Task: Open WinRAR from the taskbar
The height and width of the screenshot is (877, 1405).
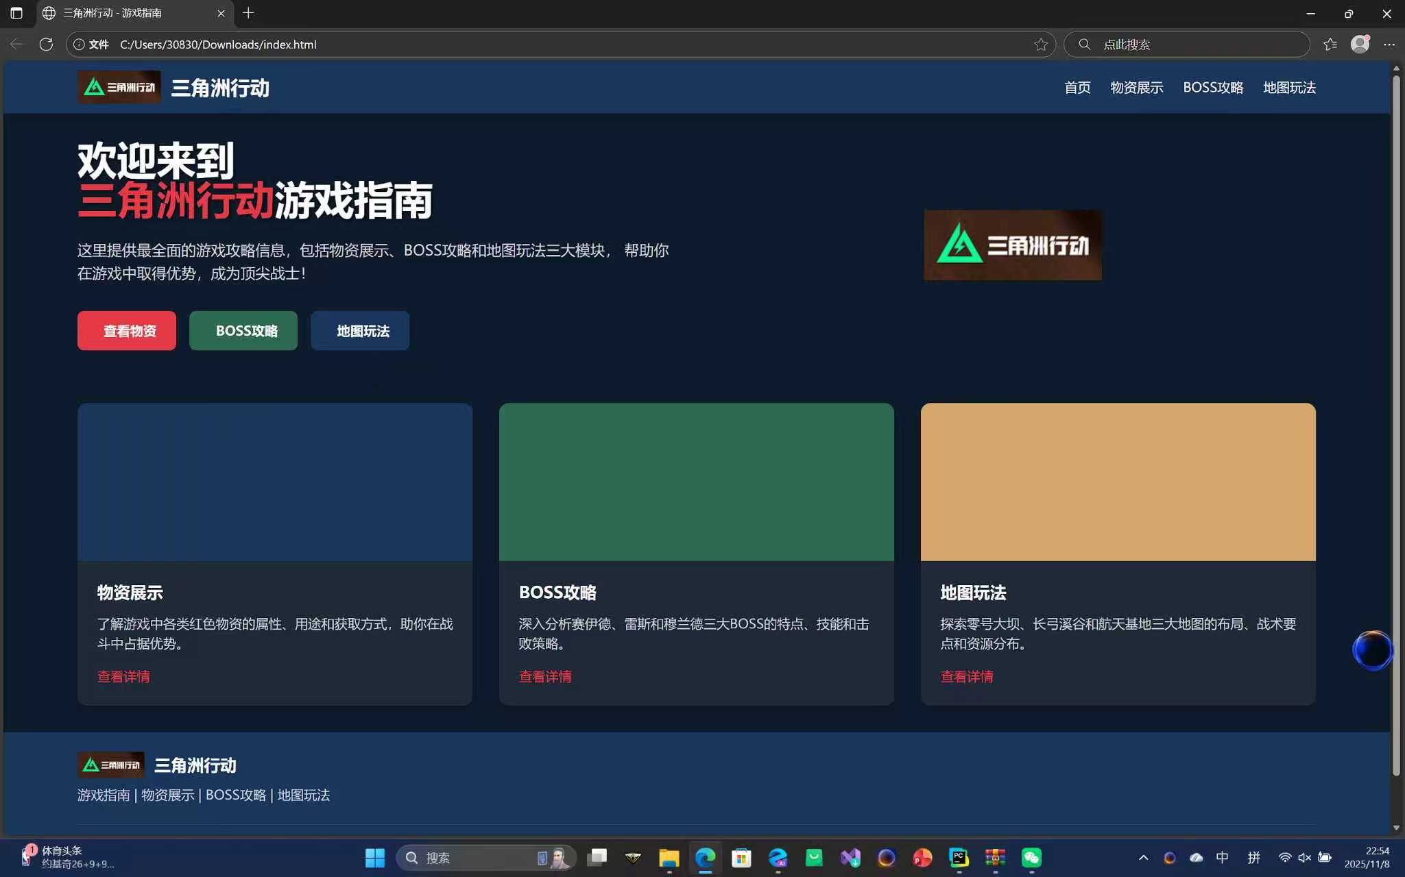Action: coord(994,856)
